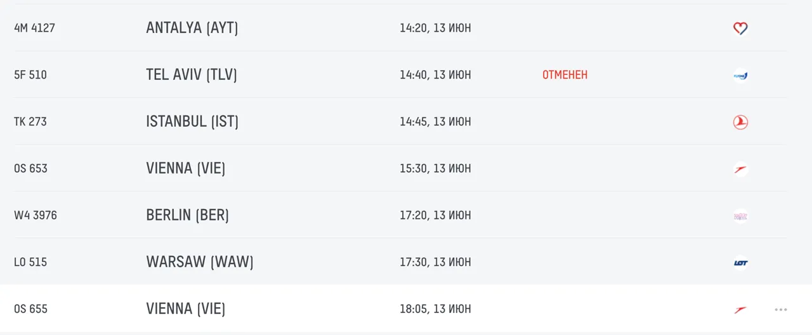Screen dimensions: 812x335
Task: Click the 14:20, 13 ИЮН departure time
Action: tap(435, 28)
